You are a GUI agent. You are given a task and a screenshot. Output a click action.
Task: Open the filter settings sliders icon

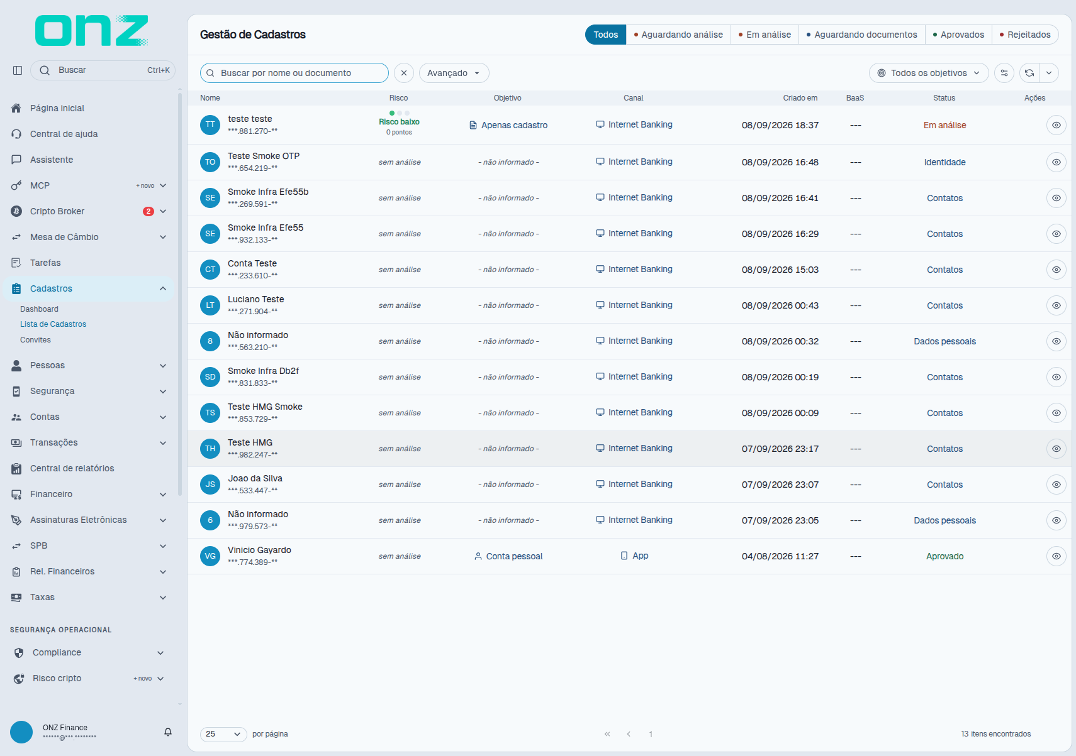(1004, 73)
